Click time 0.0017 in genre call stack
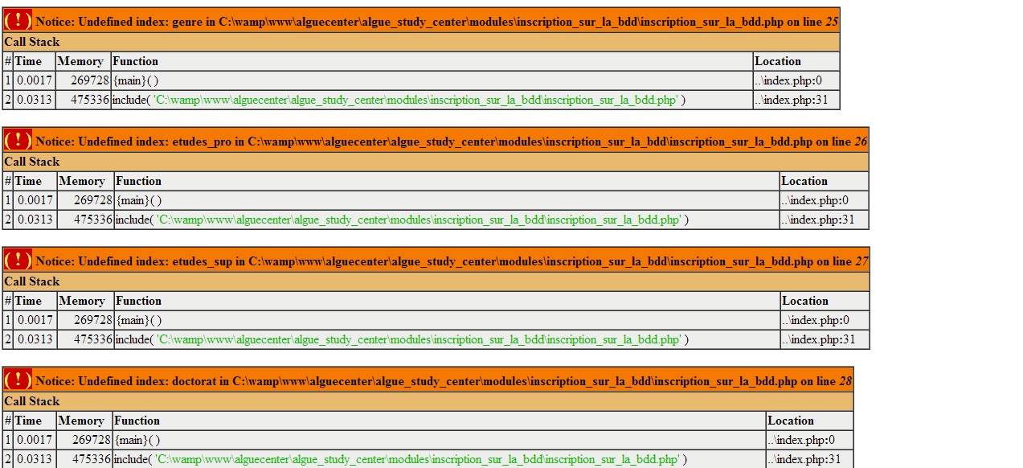The height and width of the screenshot is (468, 1023). pyautogui.click(x=34, y=80)
